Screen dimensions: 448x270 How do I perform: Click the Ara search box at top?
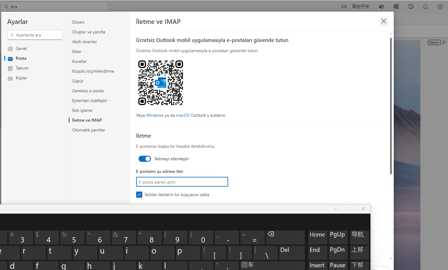pyautogui.click(x=55, y=6)
